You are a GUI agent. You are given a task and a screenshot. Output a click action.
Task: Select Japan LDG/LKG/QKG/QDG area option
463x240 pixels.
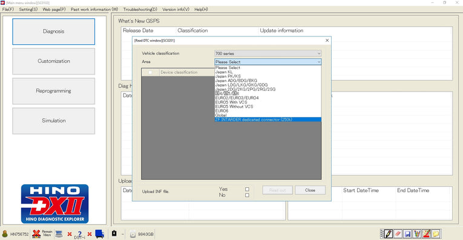pyautogui.click(x=268, y=85)
